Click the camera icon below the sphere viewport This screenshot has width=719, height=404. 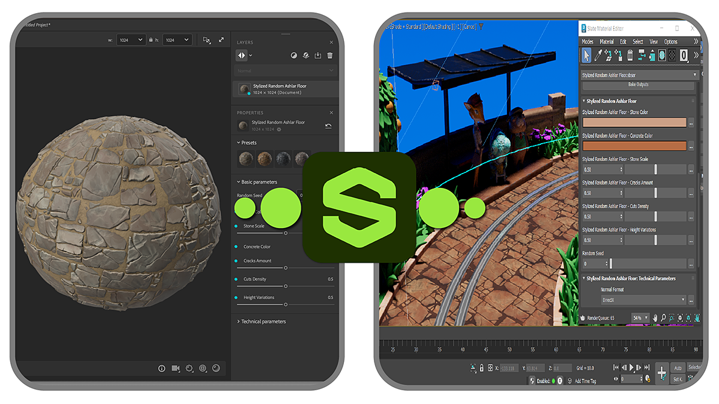176,369
